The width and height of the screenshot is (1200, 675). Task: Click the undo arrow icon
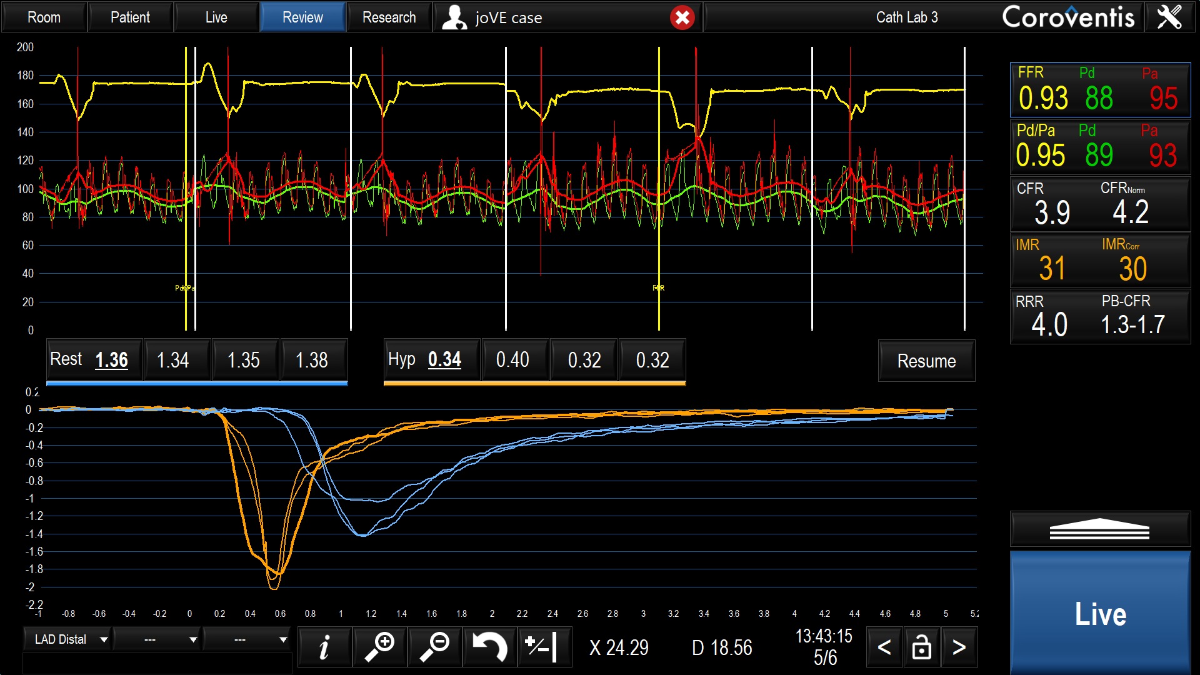(x=489, y=647)
